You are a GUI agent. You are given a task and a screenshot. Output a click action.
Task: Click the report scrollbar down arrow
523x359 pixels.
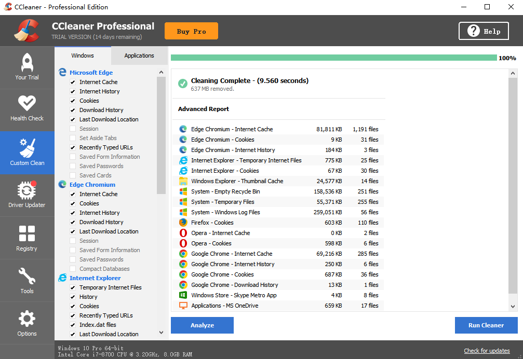click(x=513, y=307)
